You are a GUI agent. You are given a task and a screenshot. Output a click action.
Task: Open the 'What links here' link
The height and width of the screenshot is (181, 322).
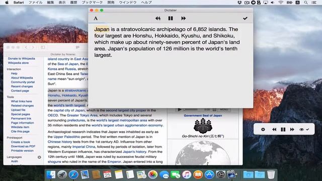click(x=21, y=102)
